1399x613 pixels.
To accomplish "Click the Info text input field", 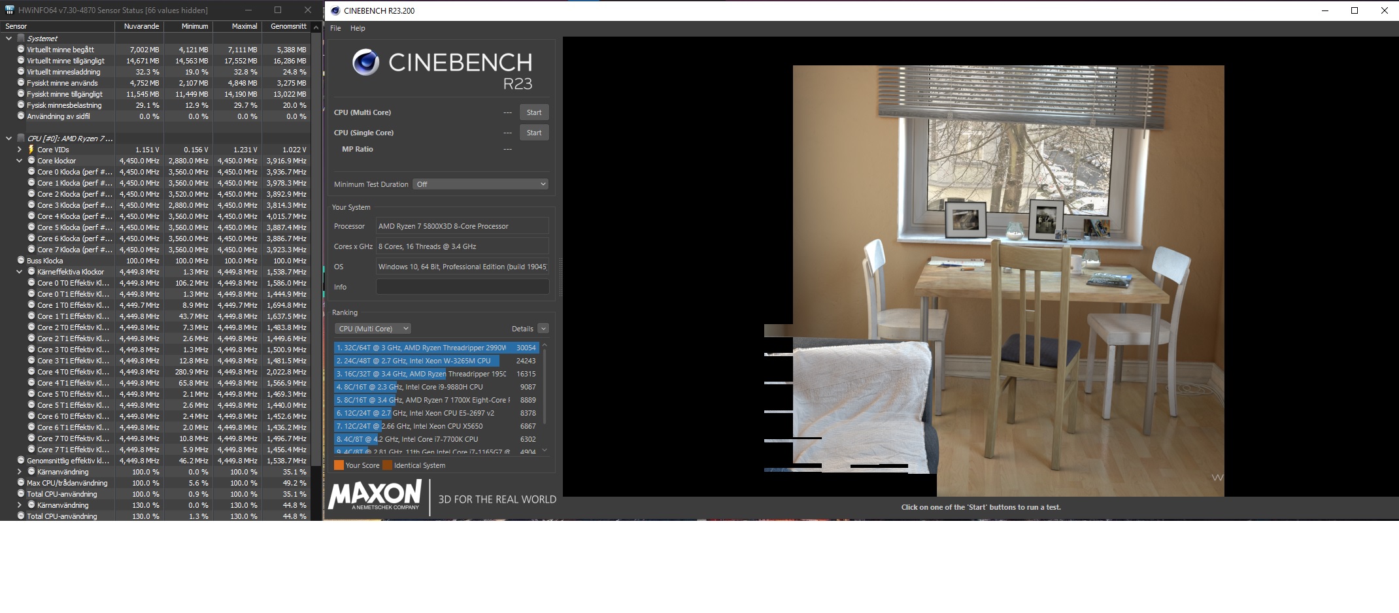I will pos(462,287).
